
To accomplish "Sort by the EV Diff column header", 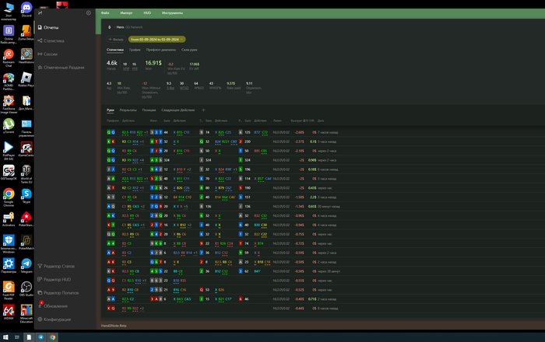I will tap(309, 120).
